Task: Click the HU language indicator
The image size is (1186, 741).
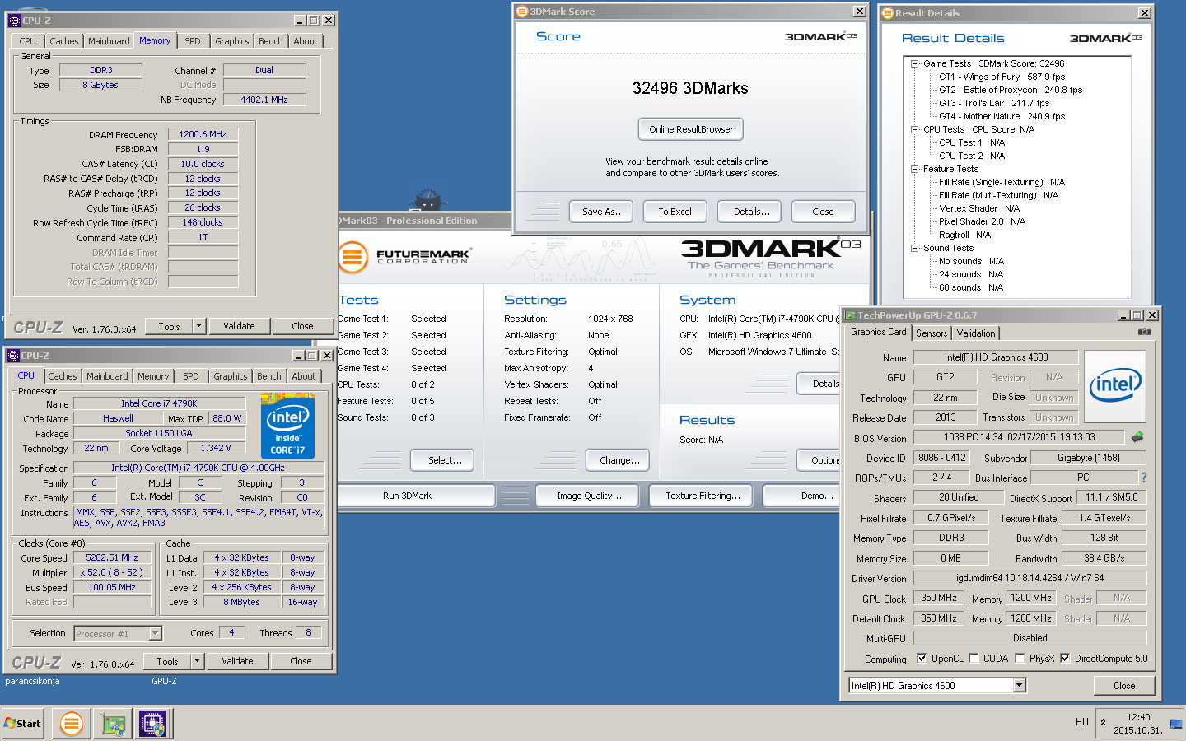Action: tap(1082, 722)
